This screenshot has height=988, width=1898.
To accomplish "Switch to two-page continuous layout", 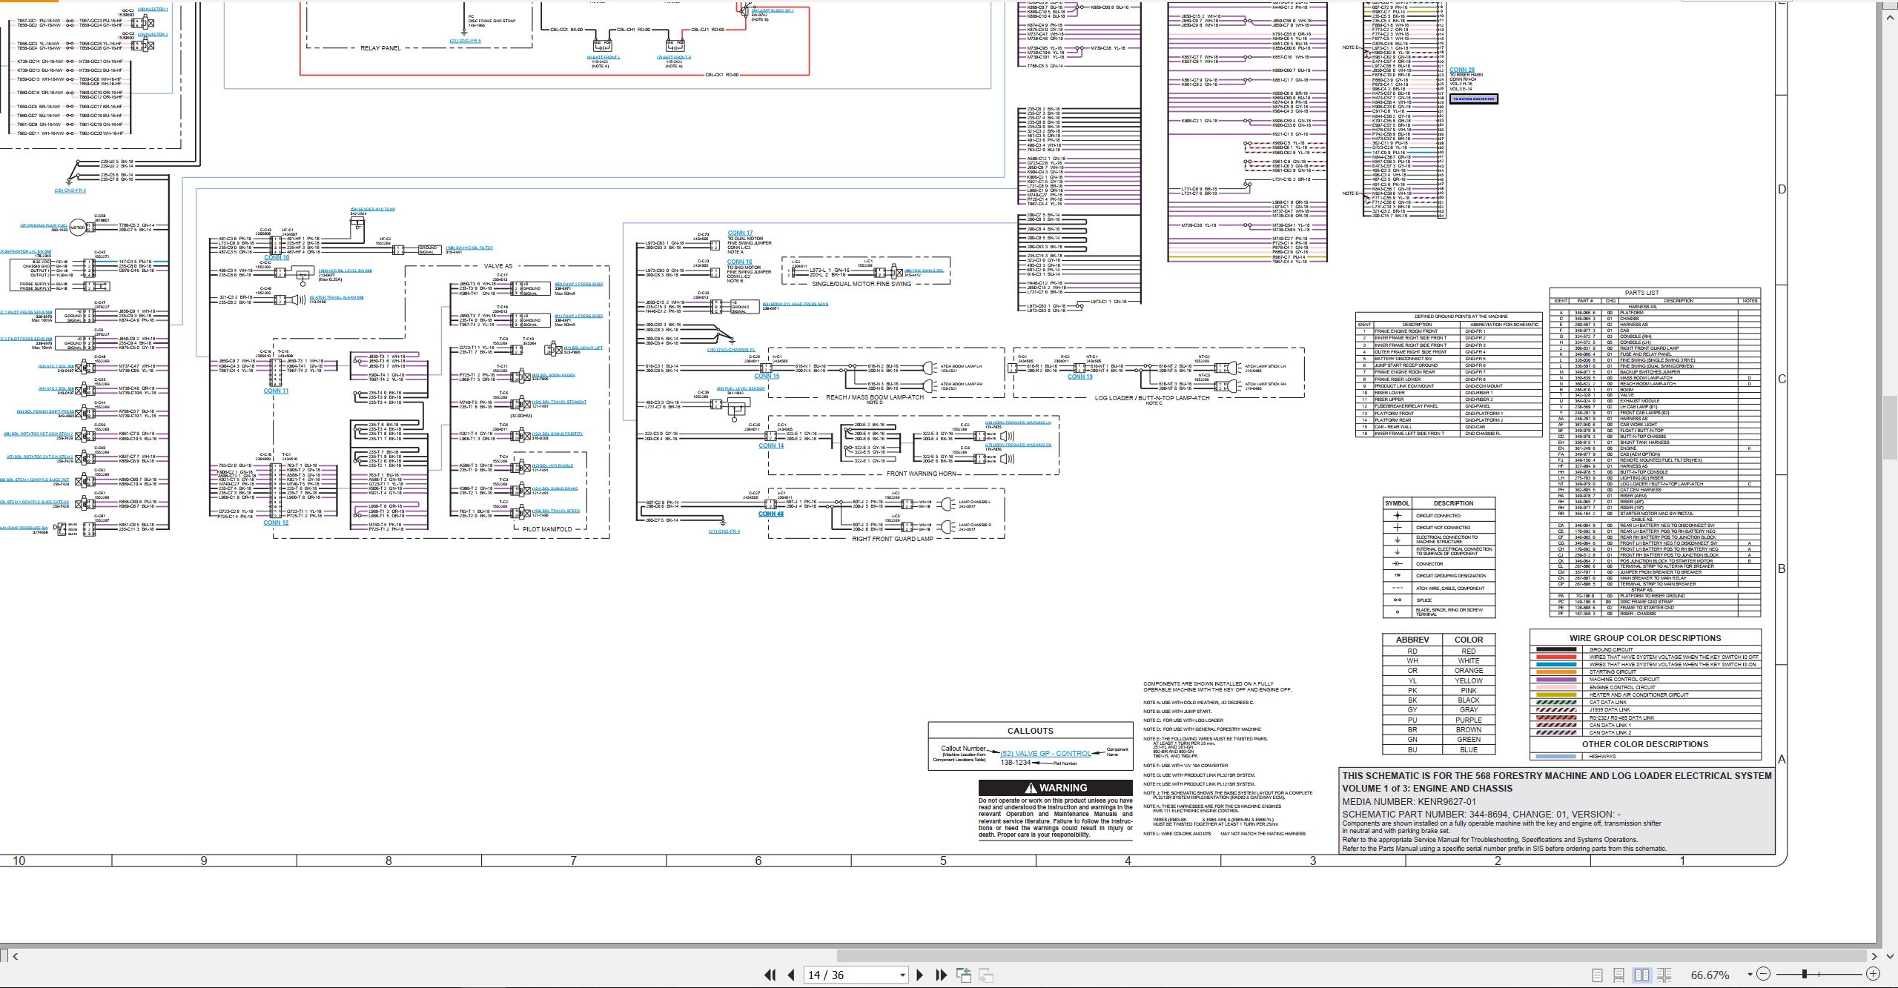I will 1664,975.
